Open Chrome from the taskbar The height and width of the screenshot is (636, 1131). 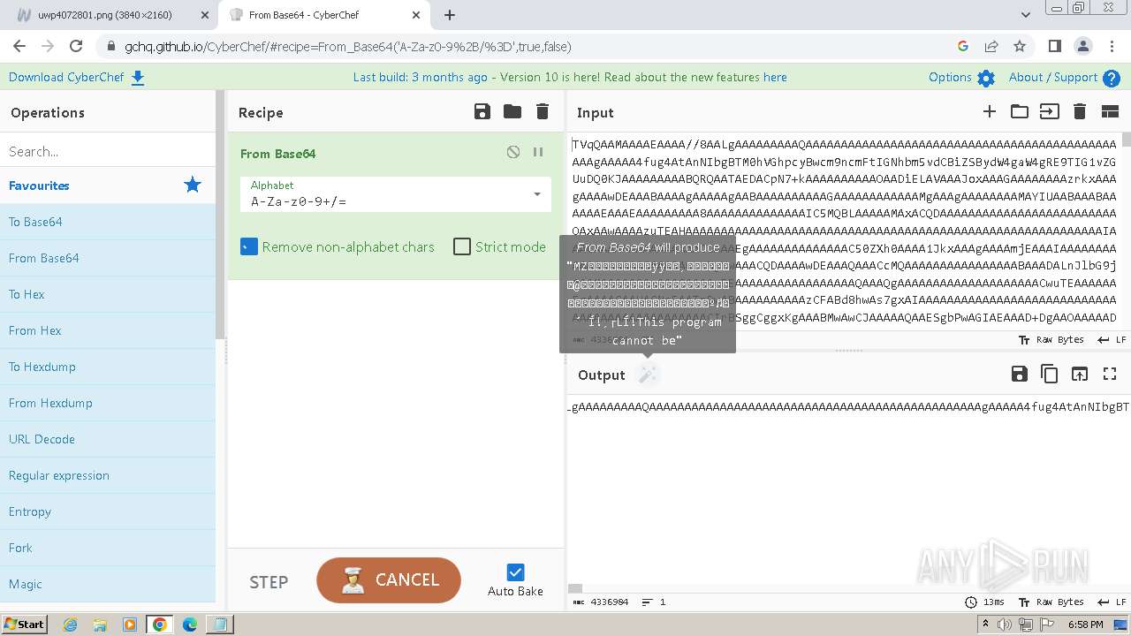(160, 625)
